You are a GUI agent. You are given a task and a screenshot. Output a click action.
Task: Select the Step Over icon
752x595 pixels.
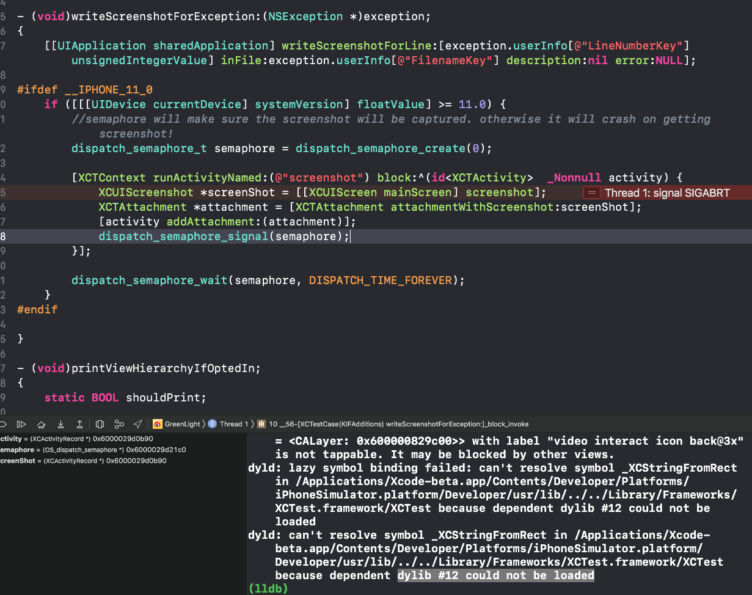pyautogui.click(x=41, y=424)
